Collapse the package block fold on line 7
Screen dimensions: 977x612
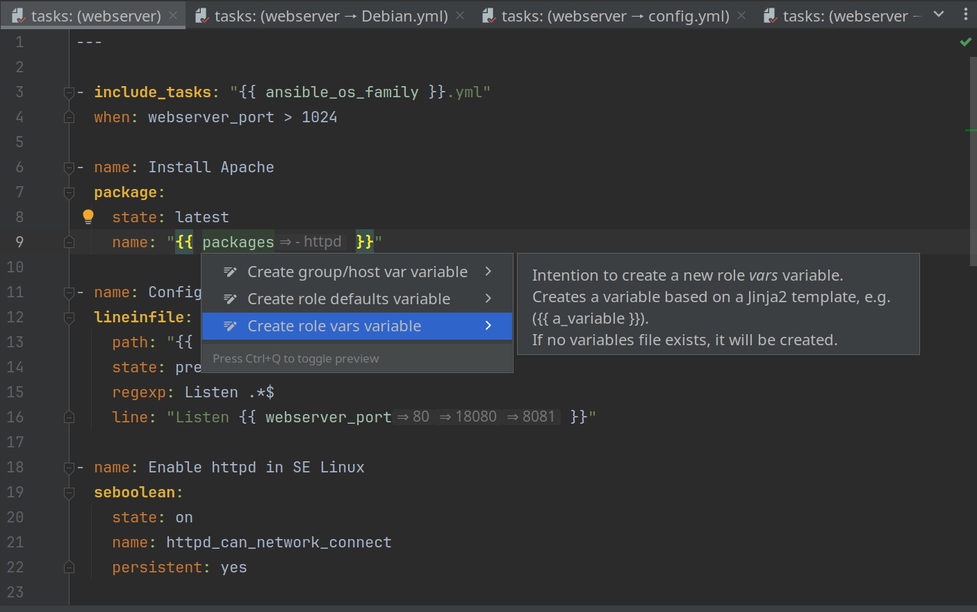coord(69,192)
